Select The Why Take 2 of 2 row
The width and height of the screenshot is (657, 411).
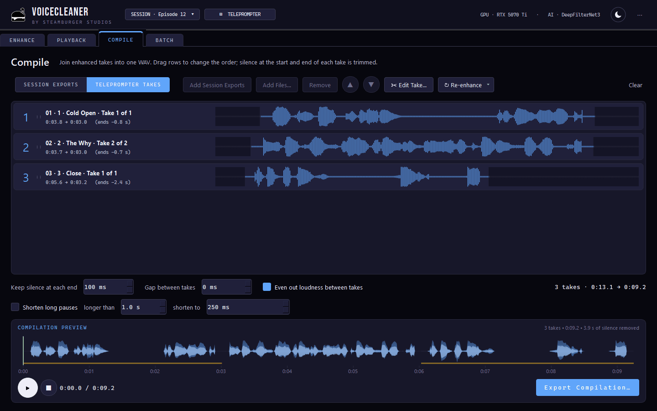click(x=328, y=147)
